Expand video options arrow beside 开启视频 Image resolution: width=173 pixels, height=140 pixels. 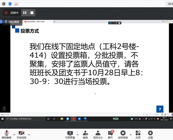pyautogui.click(x=29, y=135)
